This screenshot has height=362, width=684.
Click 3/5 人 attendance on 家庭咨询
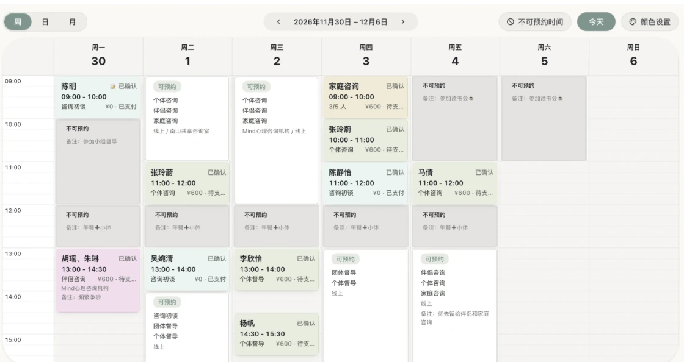337,107
